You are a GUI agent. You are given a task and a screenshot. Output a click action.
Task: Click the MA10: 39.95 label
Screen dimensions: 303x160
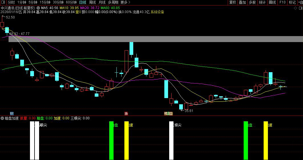(x=69, y=8)
